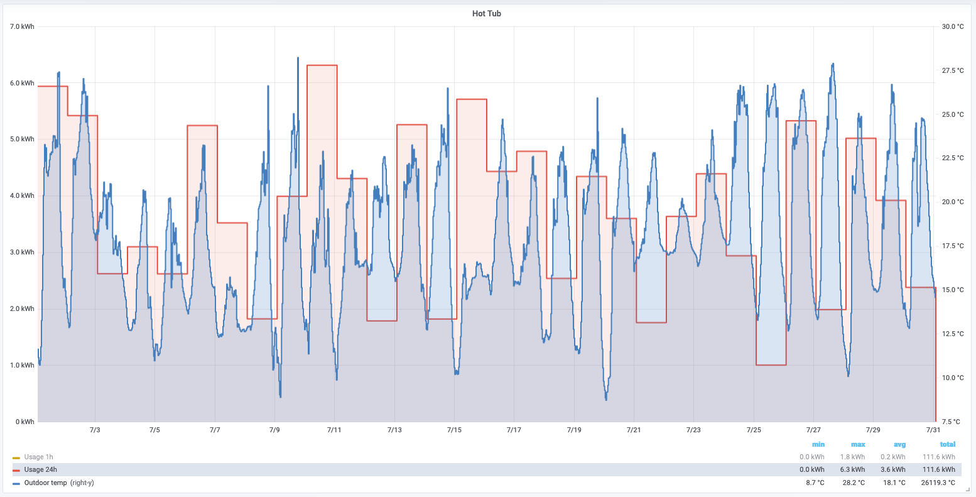Image resolution: width=976 pixels, height=497 pixels.
Task: Click the 7/23 x-axis date label
Action: click(x=693, y=430)
